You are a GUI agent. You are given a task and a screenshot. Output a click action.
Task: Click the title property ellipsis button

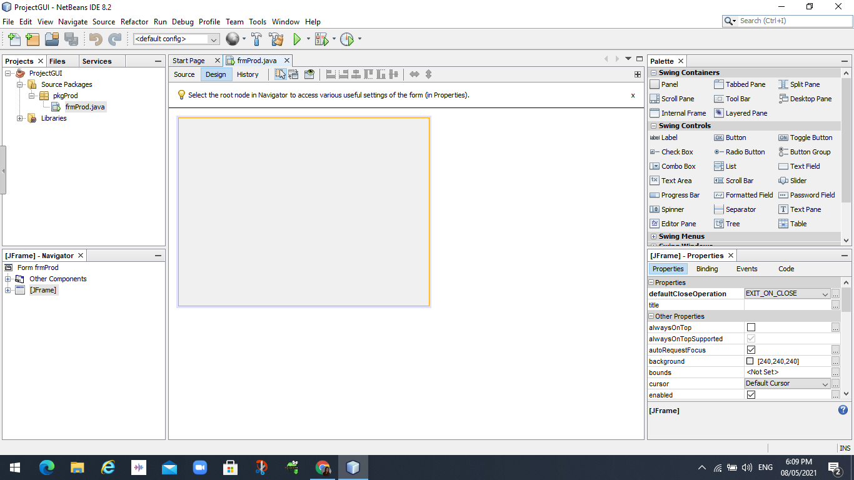click(836, 305)
